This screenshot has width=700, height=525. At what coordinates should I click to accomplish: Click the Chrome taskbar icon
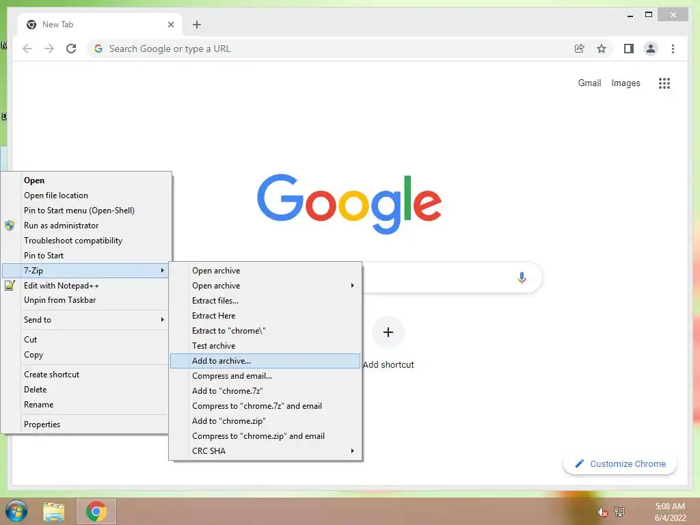click(96, 511)
